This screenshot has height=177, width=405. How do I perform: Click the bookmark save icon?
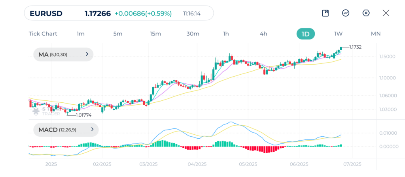tap(325, 13)
